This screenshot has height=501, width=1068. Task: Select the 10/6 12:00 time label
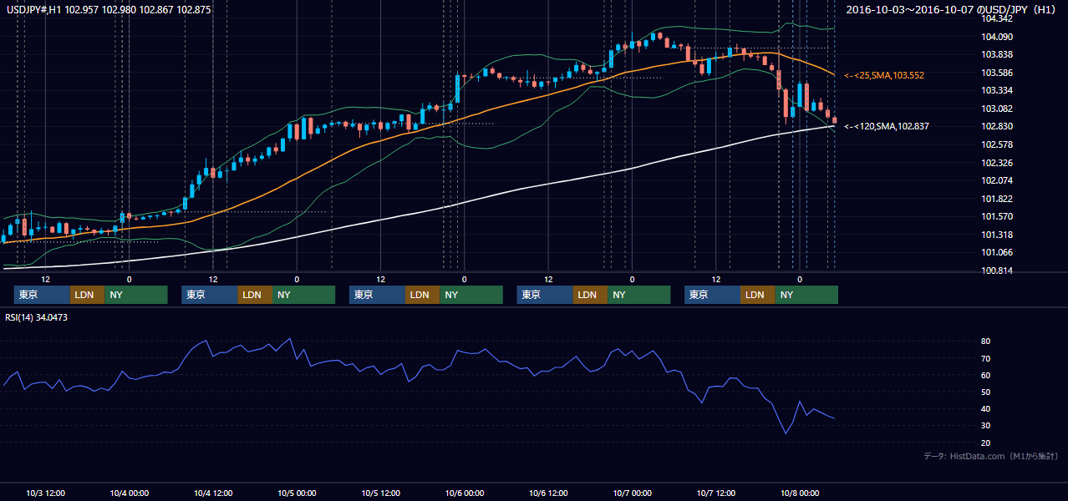548,493
